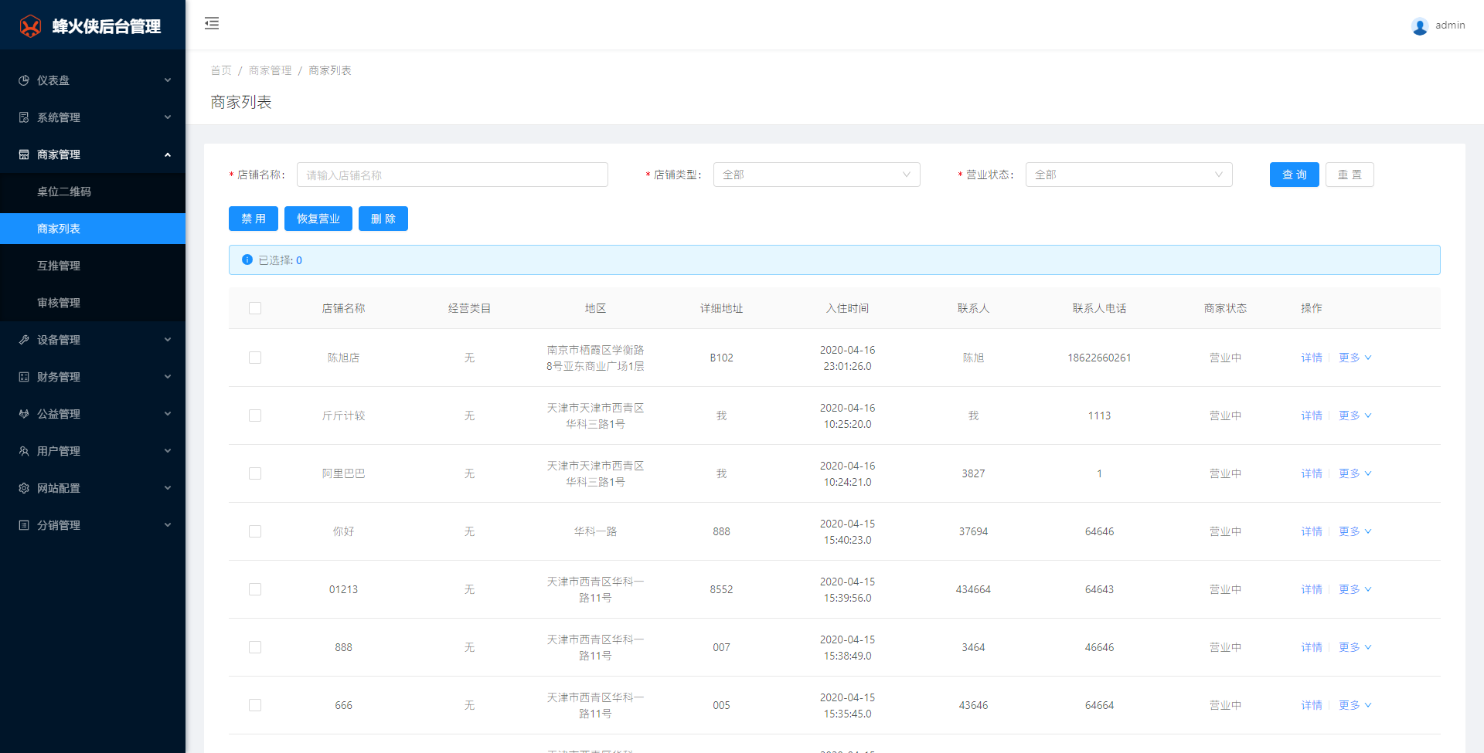The image size is (1484, 753).
Task: Open 详情 for 斤斤计较 row
Action: (x=1312, y=416)
